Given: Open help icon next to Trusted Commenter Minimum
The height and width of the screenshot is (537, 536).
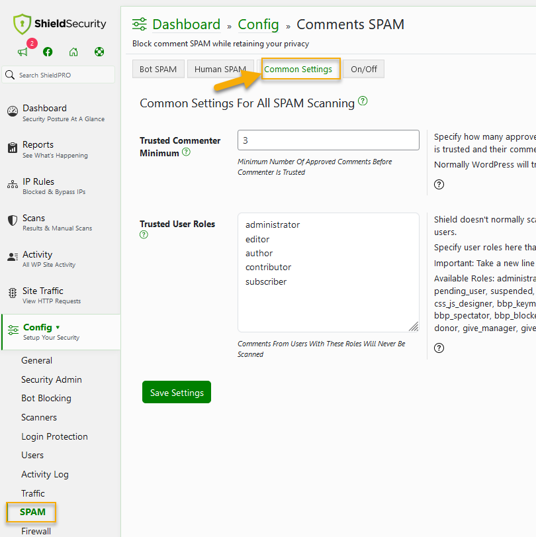Looking at the screenshot, I should point(186,152).
